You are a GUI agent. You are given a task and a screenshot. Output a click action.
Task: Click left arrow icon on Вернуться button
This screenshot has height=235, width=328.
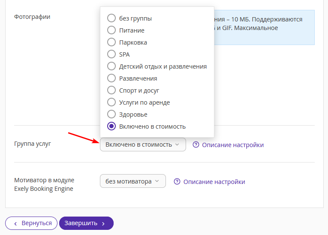pos(15,224)
